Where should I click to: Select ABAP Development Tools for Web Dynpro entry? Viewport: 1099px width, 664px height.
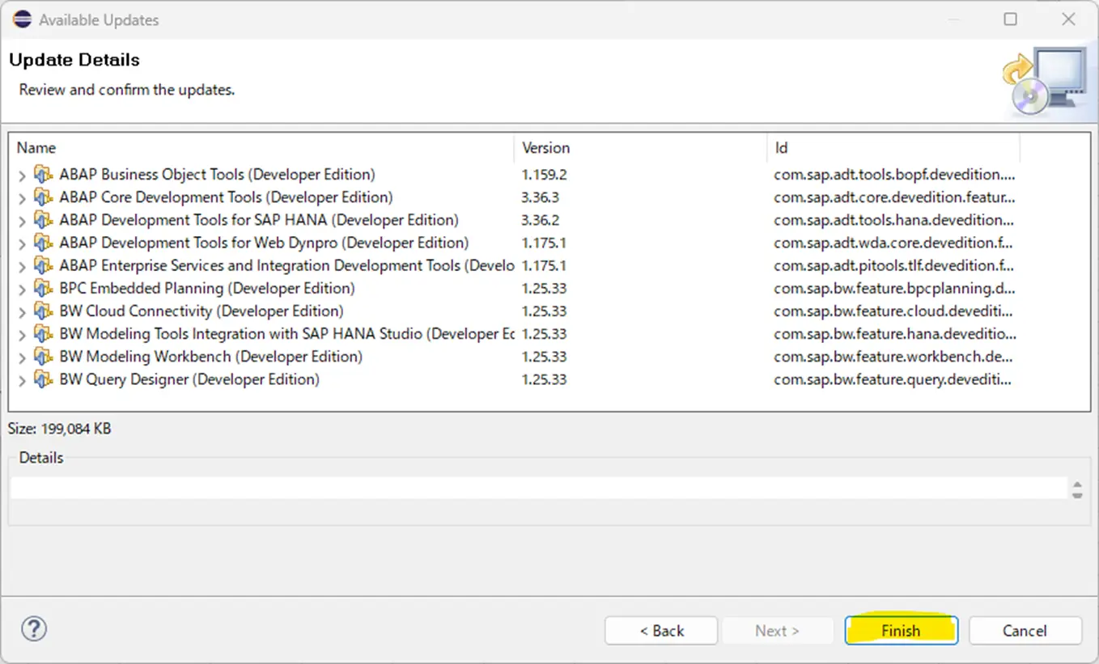click(264, 242)
